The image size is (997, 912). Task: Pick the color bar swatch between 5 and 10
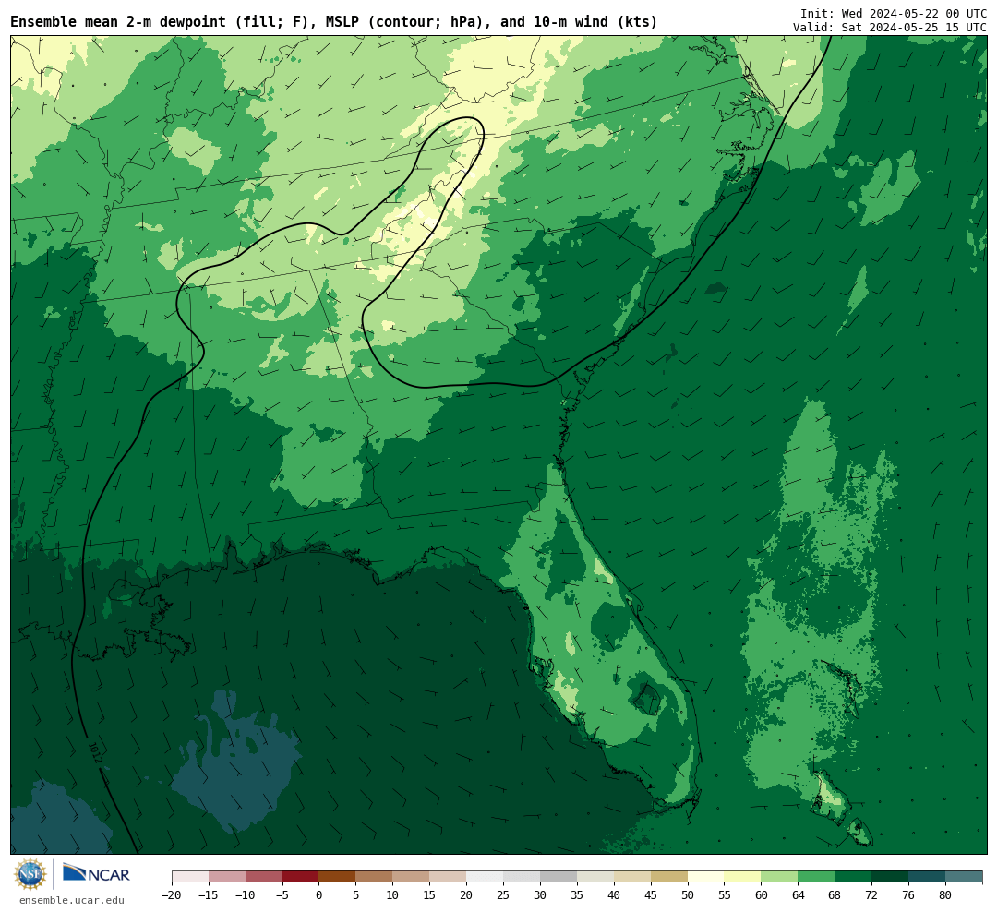pos(374,877)
